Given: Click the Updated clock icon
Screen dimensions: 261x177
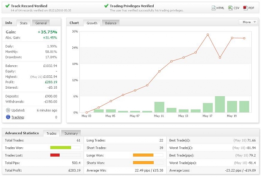Looking at the screenshot, I should [x=8, y=110].
